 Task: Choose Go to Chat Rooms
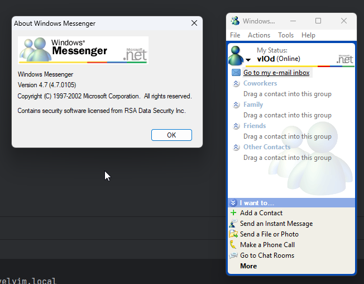267,255
